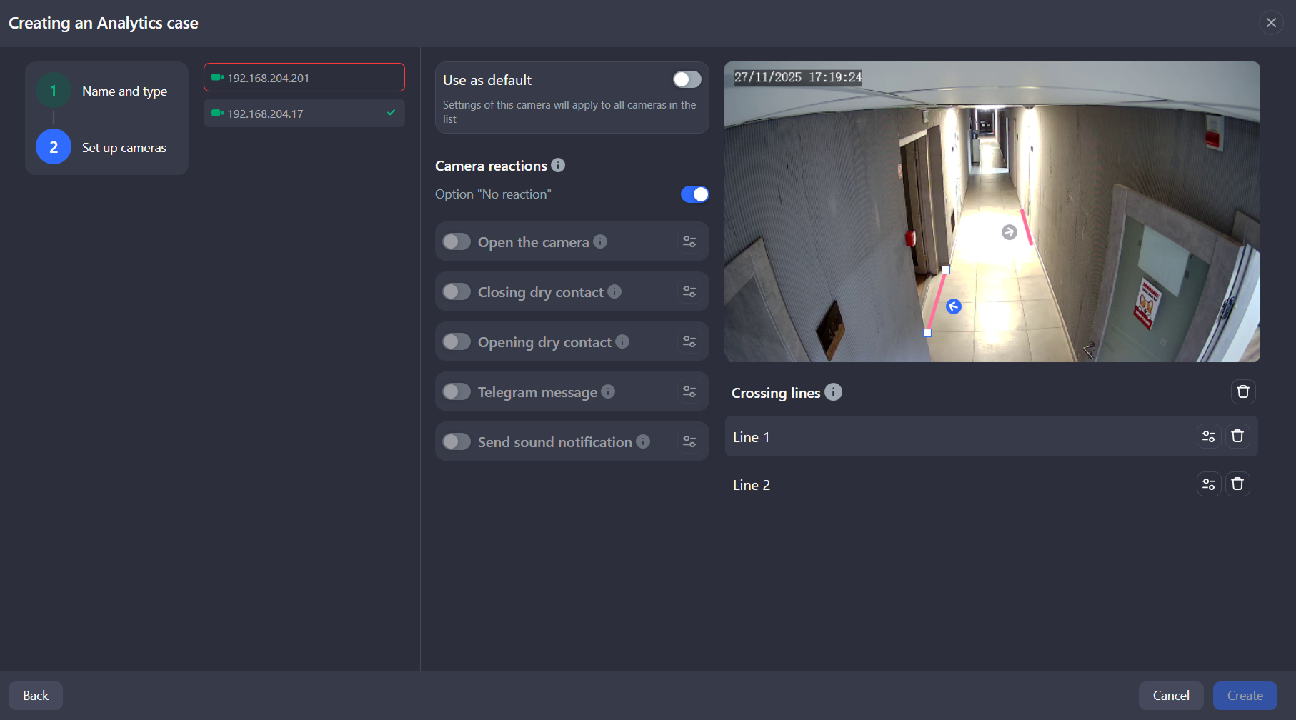This screenshot has height=720, width=1296.
Task: Enable the Open the camera reaction
Action: click(x=457, y=241)
